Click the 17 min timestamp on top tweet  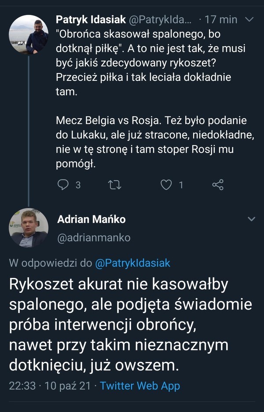tap(221, 20)
